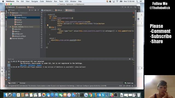Click the error indicator at the editor's top right
The image size is (175, 98).
(x=133, y=13)
